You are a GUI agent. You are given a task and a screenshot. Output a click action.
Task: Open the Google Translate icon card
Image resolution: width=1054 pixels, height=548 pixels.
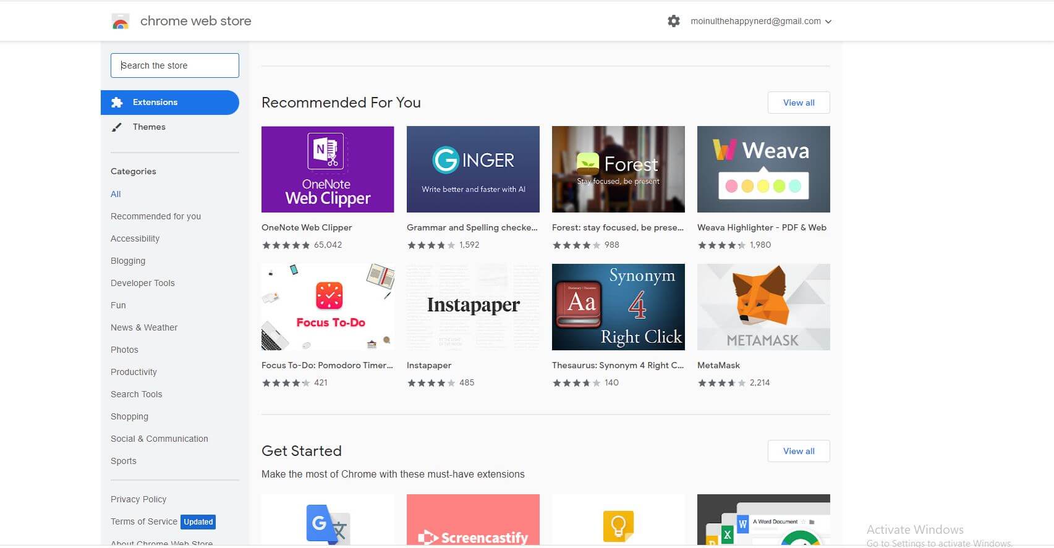(x=328, y=520)
